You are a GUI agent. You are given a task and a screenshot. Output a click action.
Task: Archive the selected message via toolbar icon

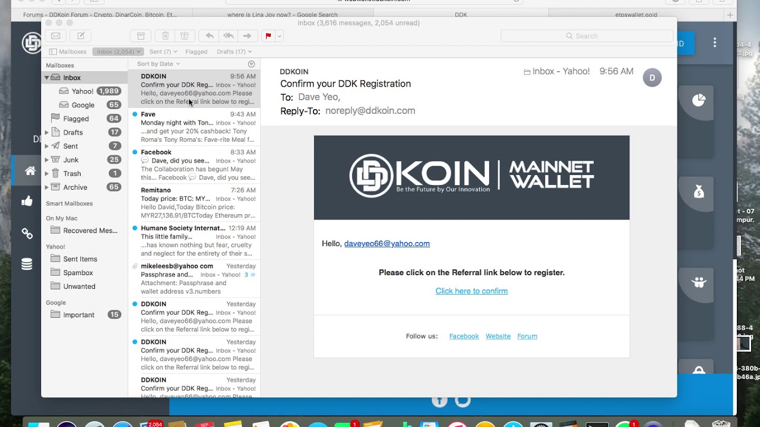pos(141,36)
